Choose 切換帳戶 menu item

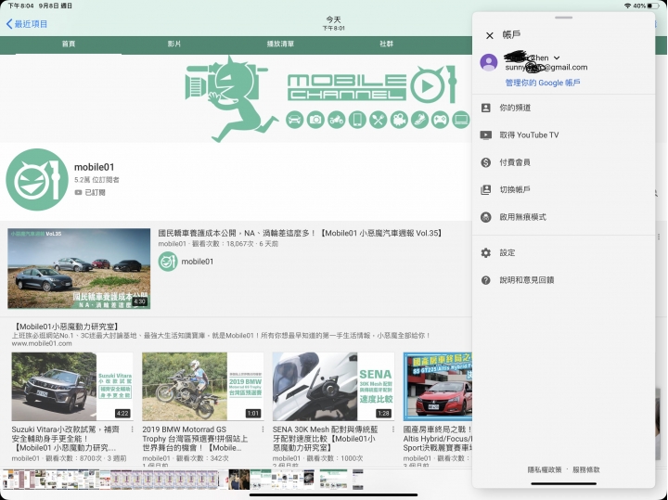563,189
